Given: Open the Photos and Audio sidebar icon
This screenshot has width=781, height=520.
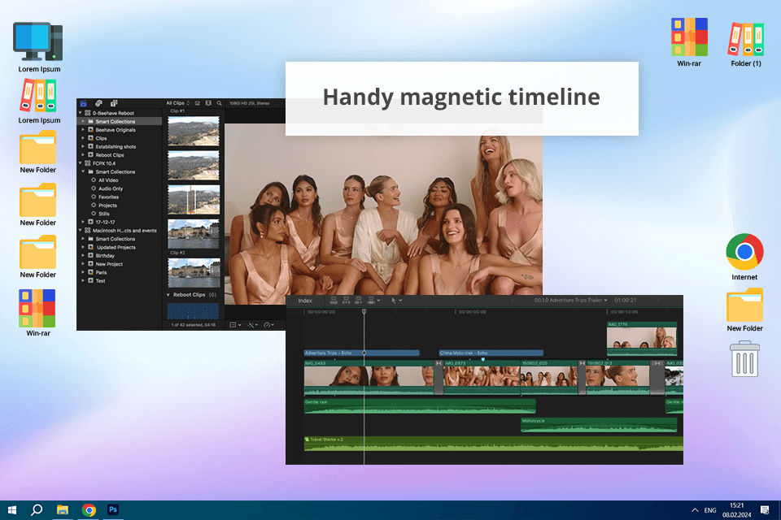Looking at the screenshot, I should tap(98, 103).
